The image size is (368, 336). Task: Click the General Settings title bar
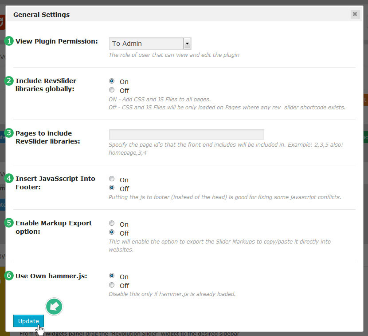pos(177,14)
